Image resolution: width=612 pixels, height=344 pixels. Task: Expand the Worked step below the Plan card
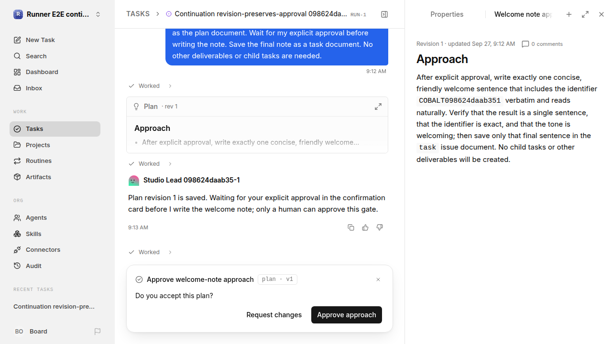(x=150, y=164)
